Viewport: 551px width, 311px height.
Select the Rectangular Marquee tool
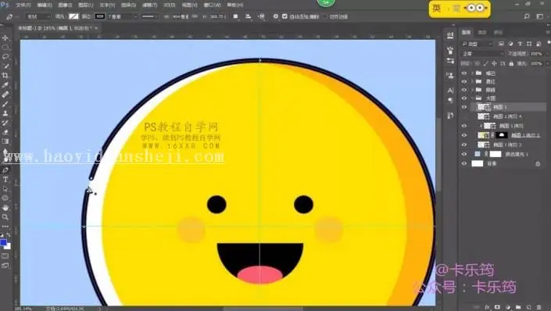tap(5, 47)
